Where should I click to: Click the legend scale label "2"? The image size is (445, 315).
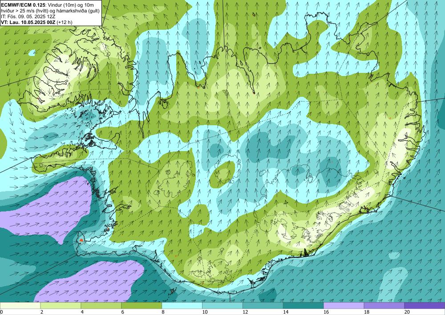click(42, 312)
